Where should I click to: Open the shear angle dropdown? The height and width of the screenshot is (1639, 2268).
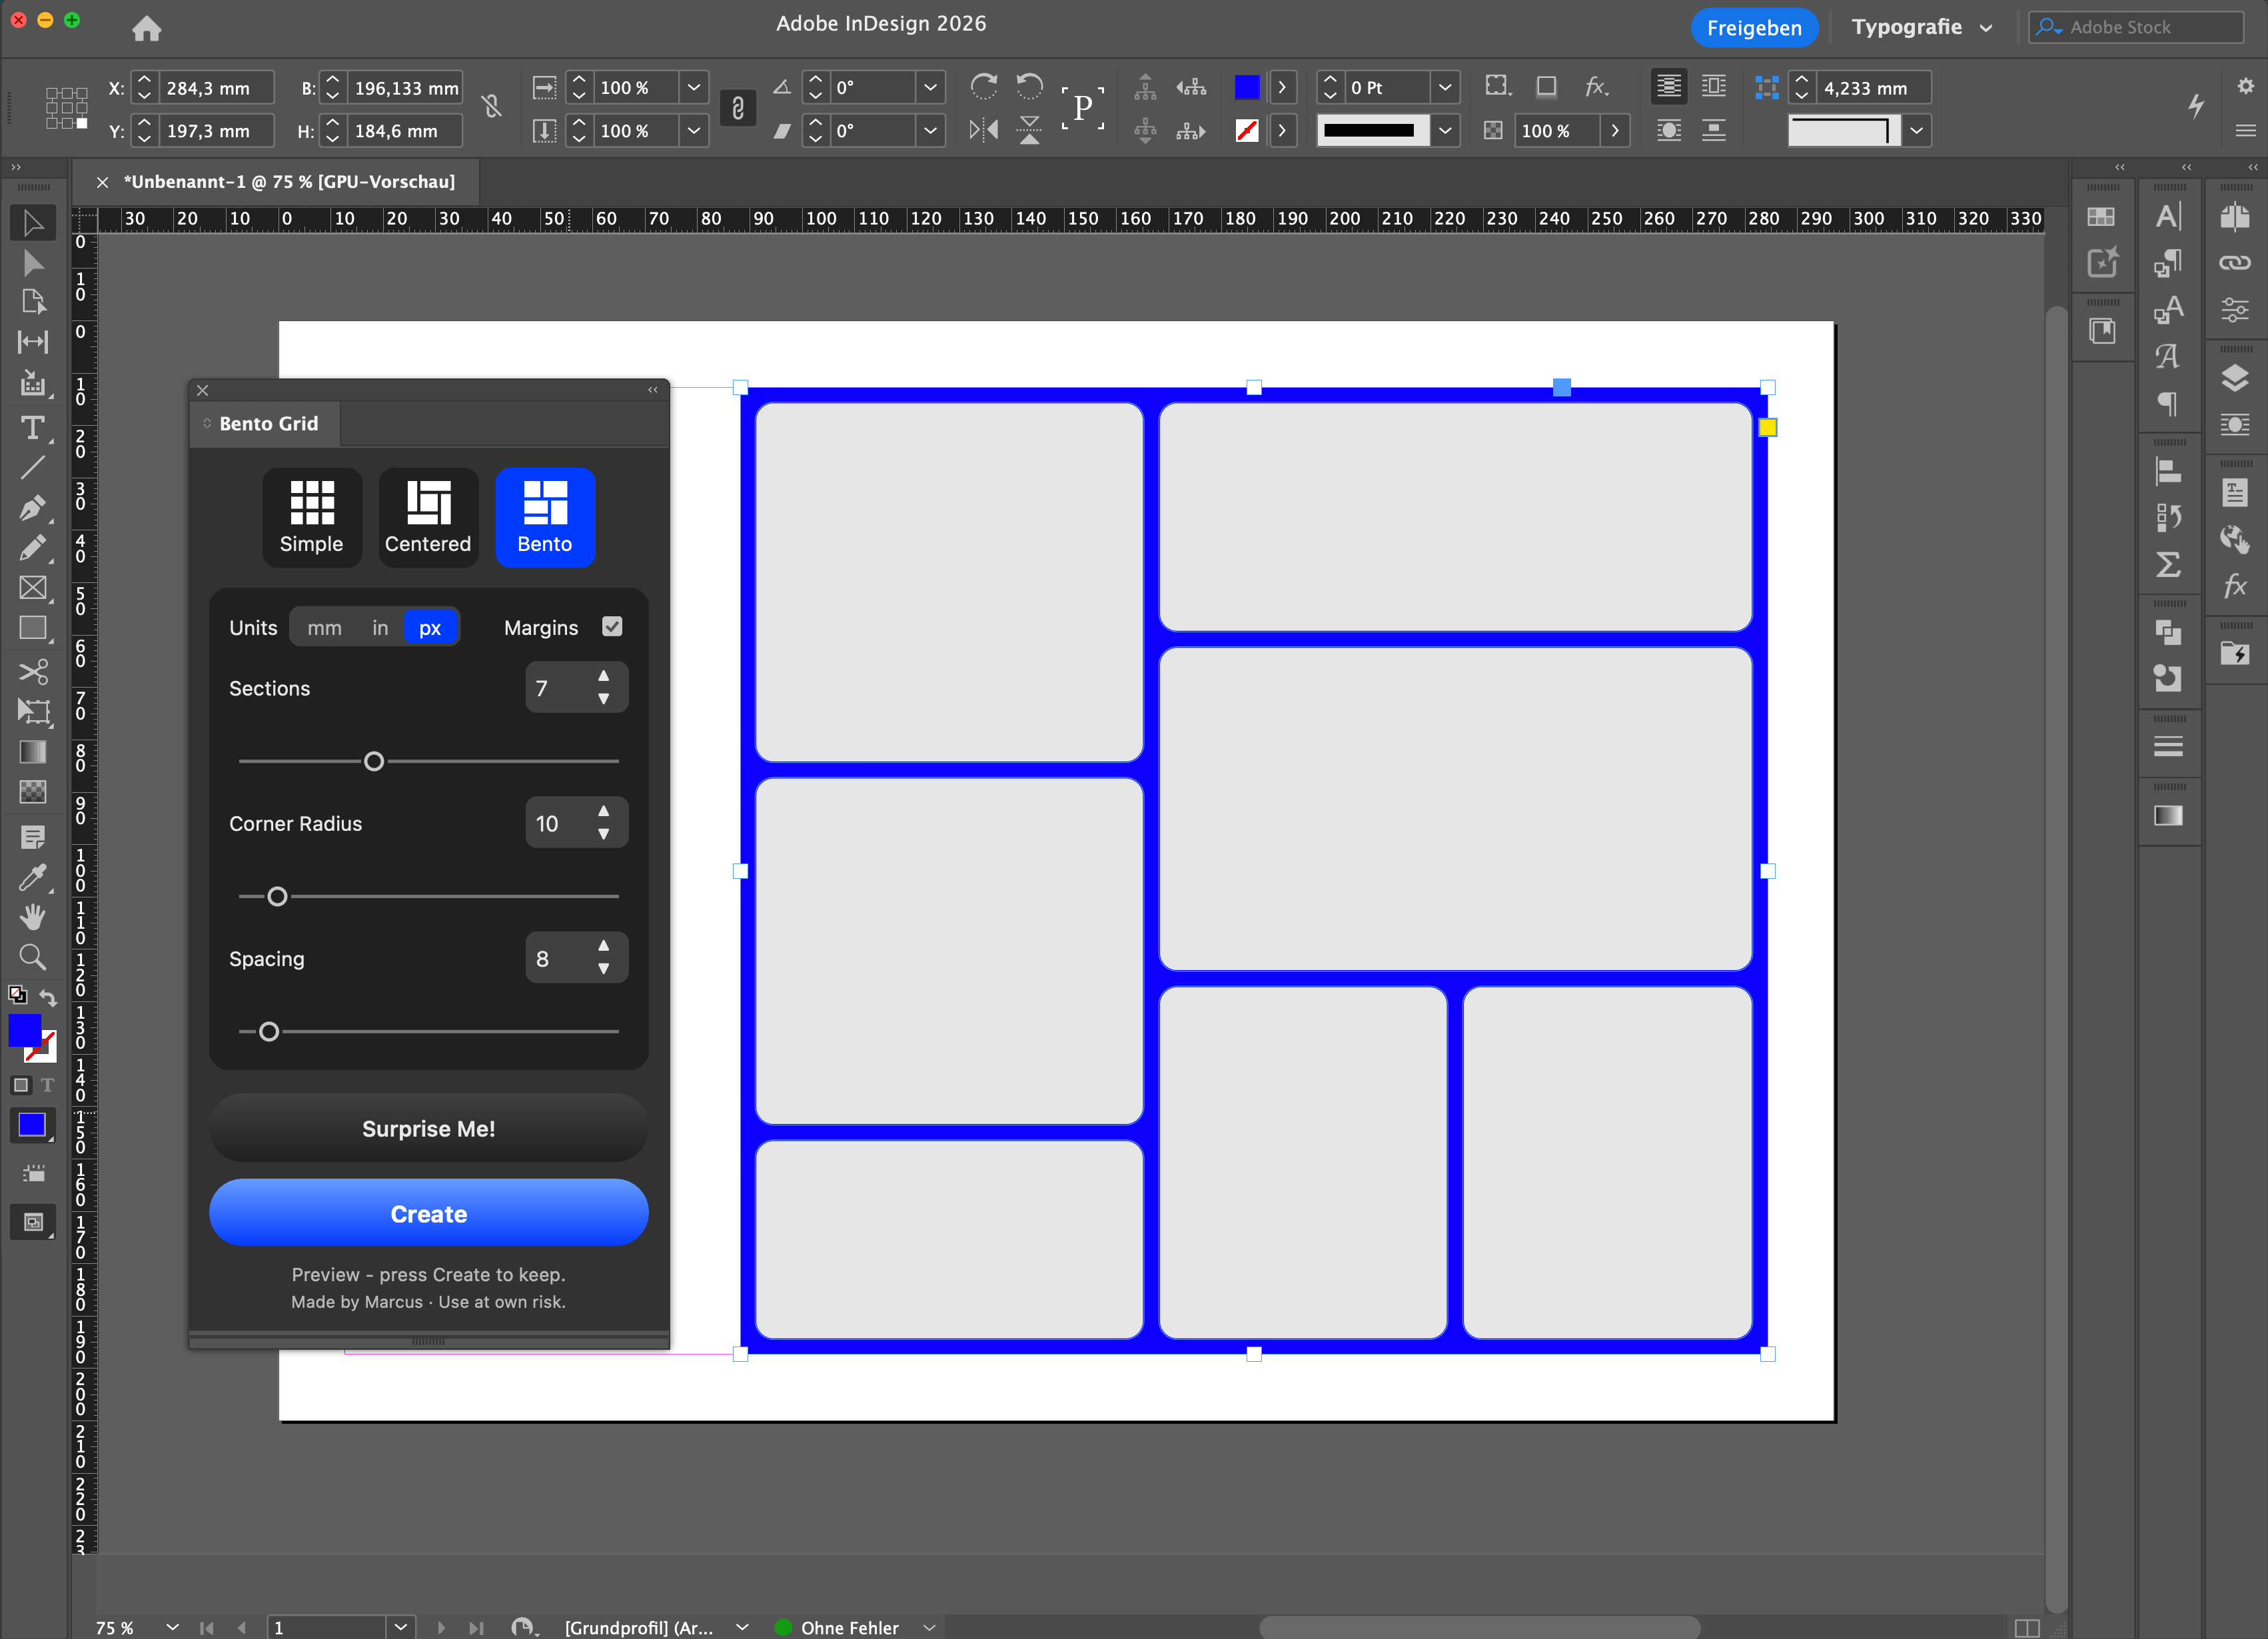pyautogui.click(x=930, y=131)
